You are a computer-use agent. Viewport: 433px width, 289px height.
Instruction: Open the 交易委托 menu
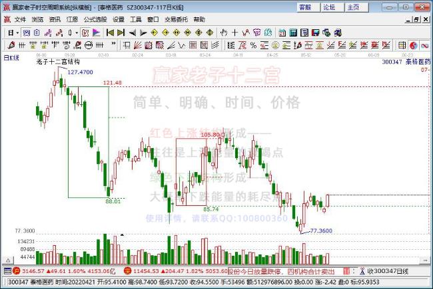pos(176,19)
